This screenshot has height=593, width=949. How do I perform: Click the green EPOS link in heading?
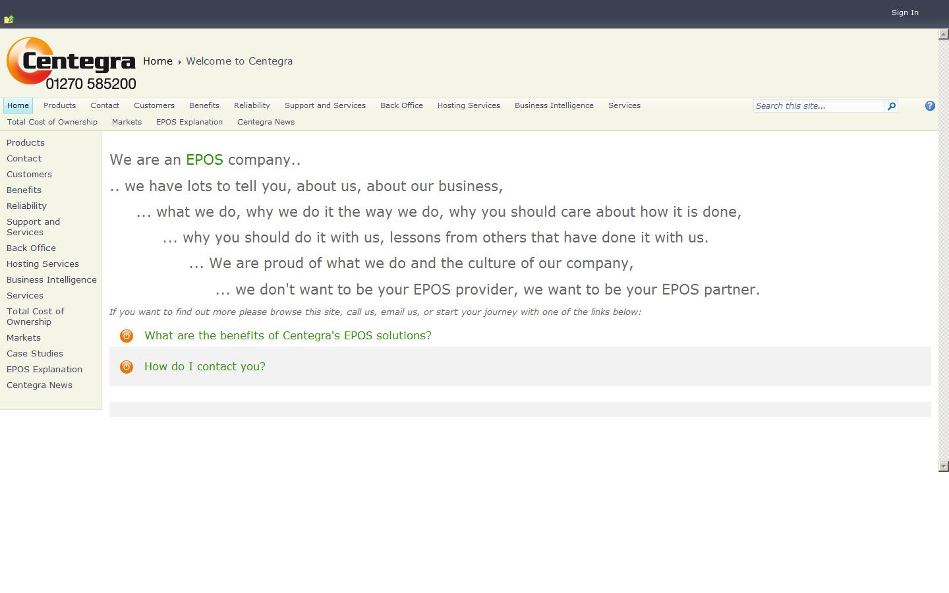click(204, 159)
